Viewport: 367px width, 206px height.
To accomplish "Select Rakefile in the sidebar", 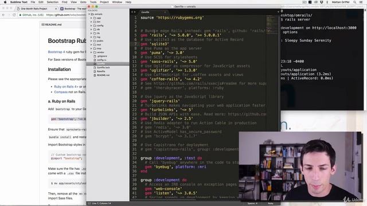I will click(101, 72).
